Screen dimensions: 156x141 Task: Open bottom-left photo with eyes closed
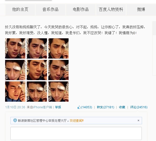[15, 92]
